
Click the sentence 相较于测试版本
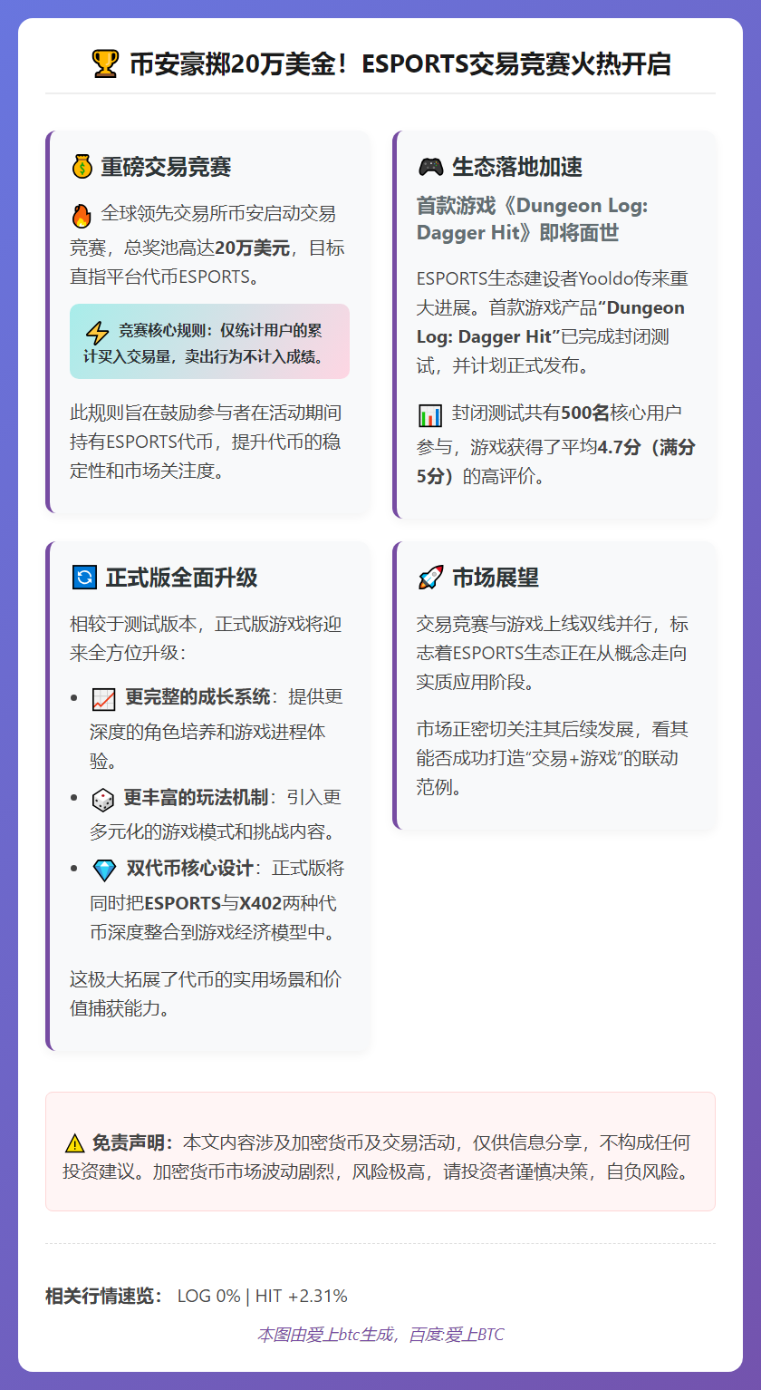coord(206,639)
